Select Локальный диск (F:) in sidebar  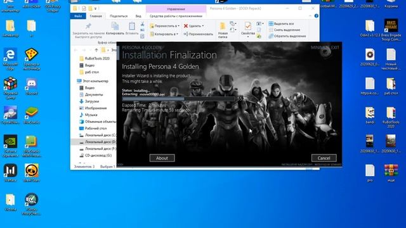(x=97, y=148)
